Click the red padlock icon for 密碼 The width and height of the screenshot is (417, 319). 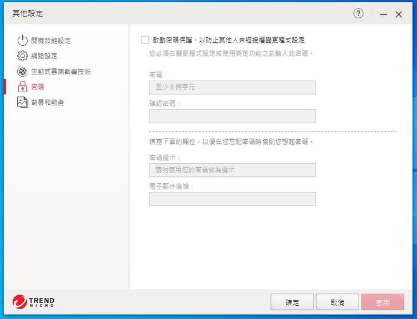pyautogui.click(x=22, y=86)
